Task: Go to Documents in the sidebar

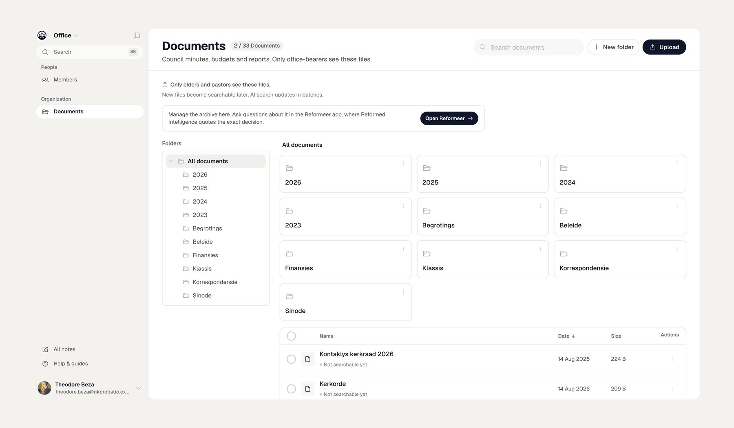Action: click(x=90, y=112)
